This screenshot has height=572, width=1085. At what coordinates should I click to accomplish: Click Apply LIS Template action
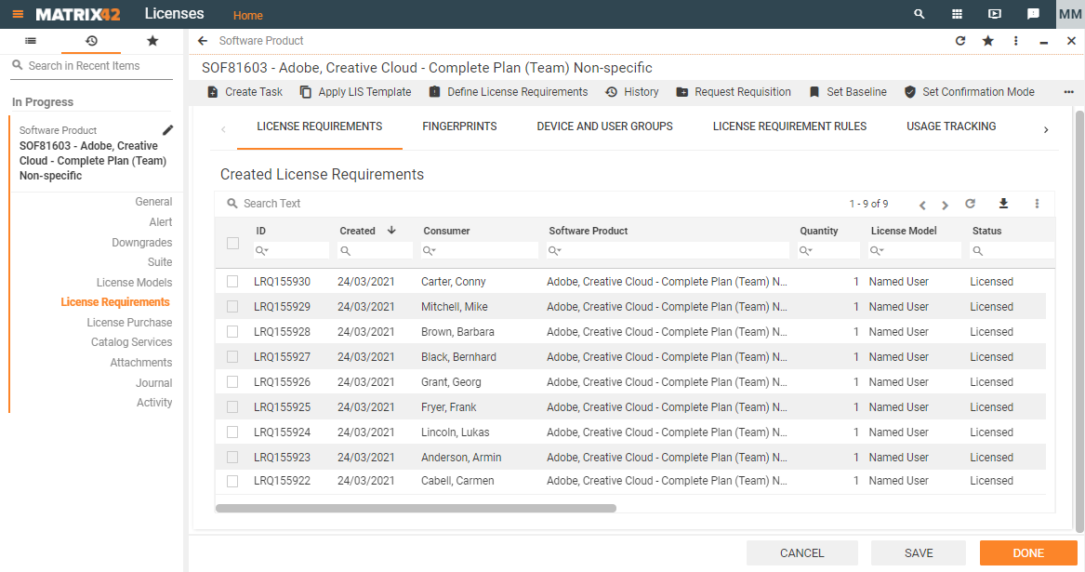(x=355, y=92)
